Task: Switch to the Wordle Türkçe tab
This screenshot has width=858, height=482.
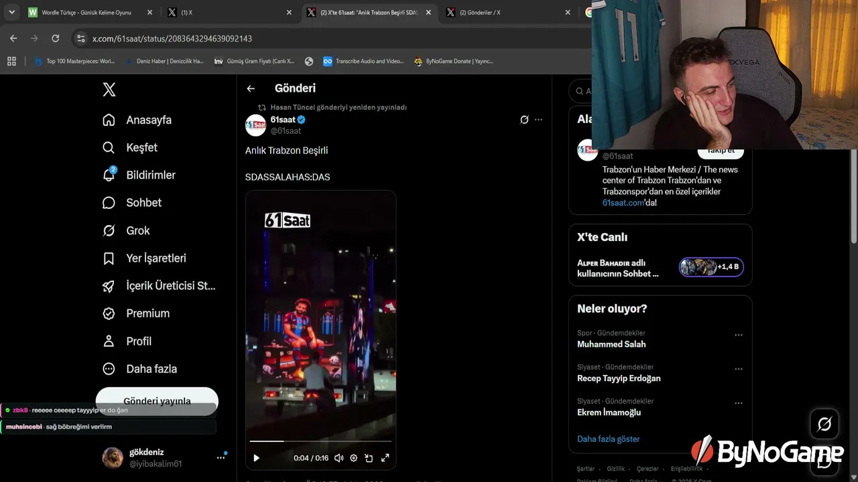Action: point(86,12)
